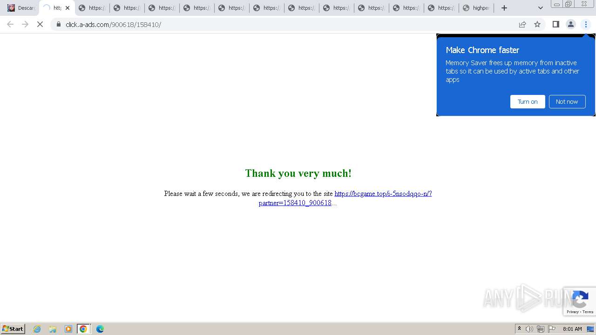Select the tab before highper

pos(441,8)
